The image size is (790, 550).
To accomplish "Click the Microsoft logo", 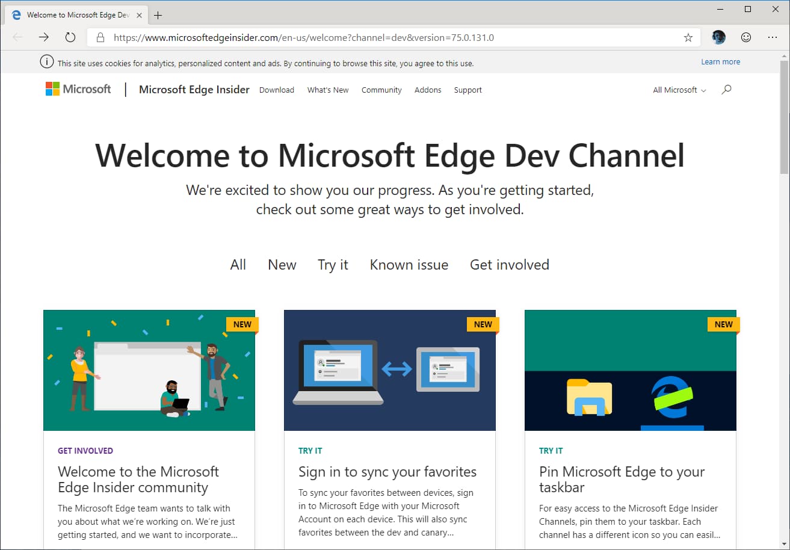I will [x=78, y=90].
